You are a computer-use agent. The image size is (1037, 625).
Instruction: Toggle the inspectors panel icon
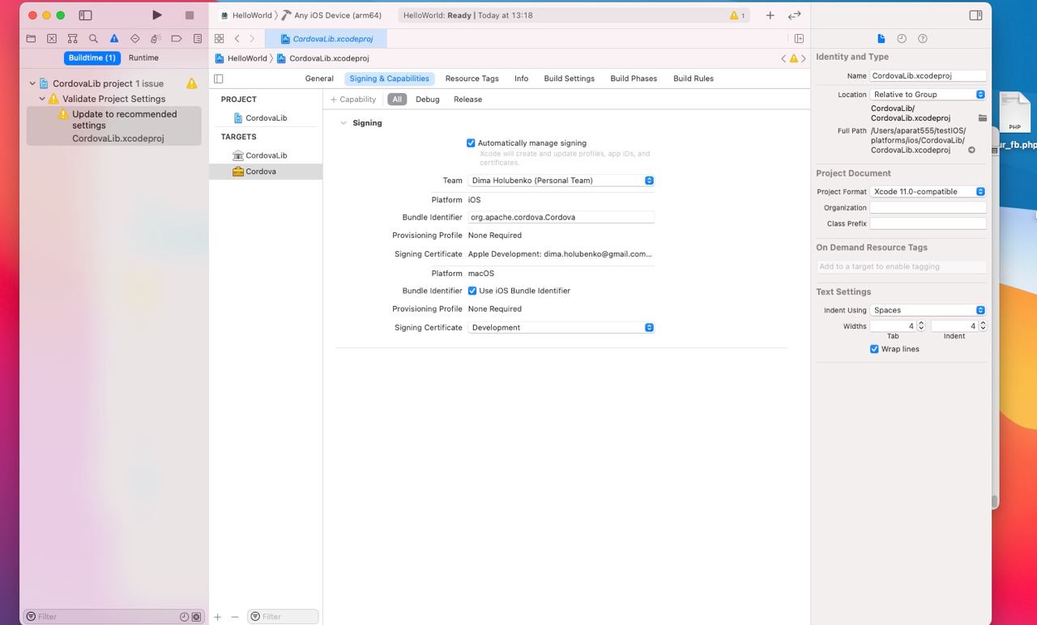click(x=975, y=15)
